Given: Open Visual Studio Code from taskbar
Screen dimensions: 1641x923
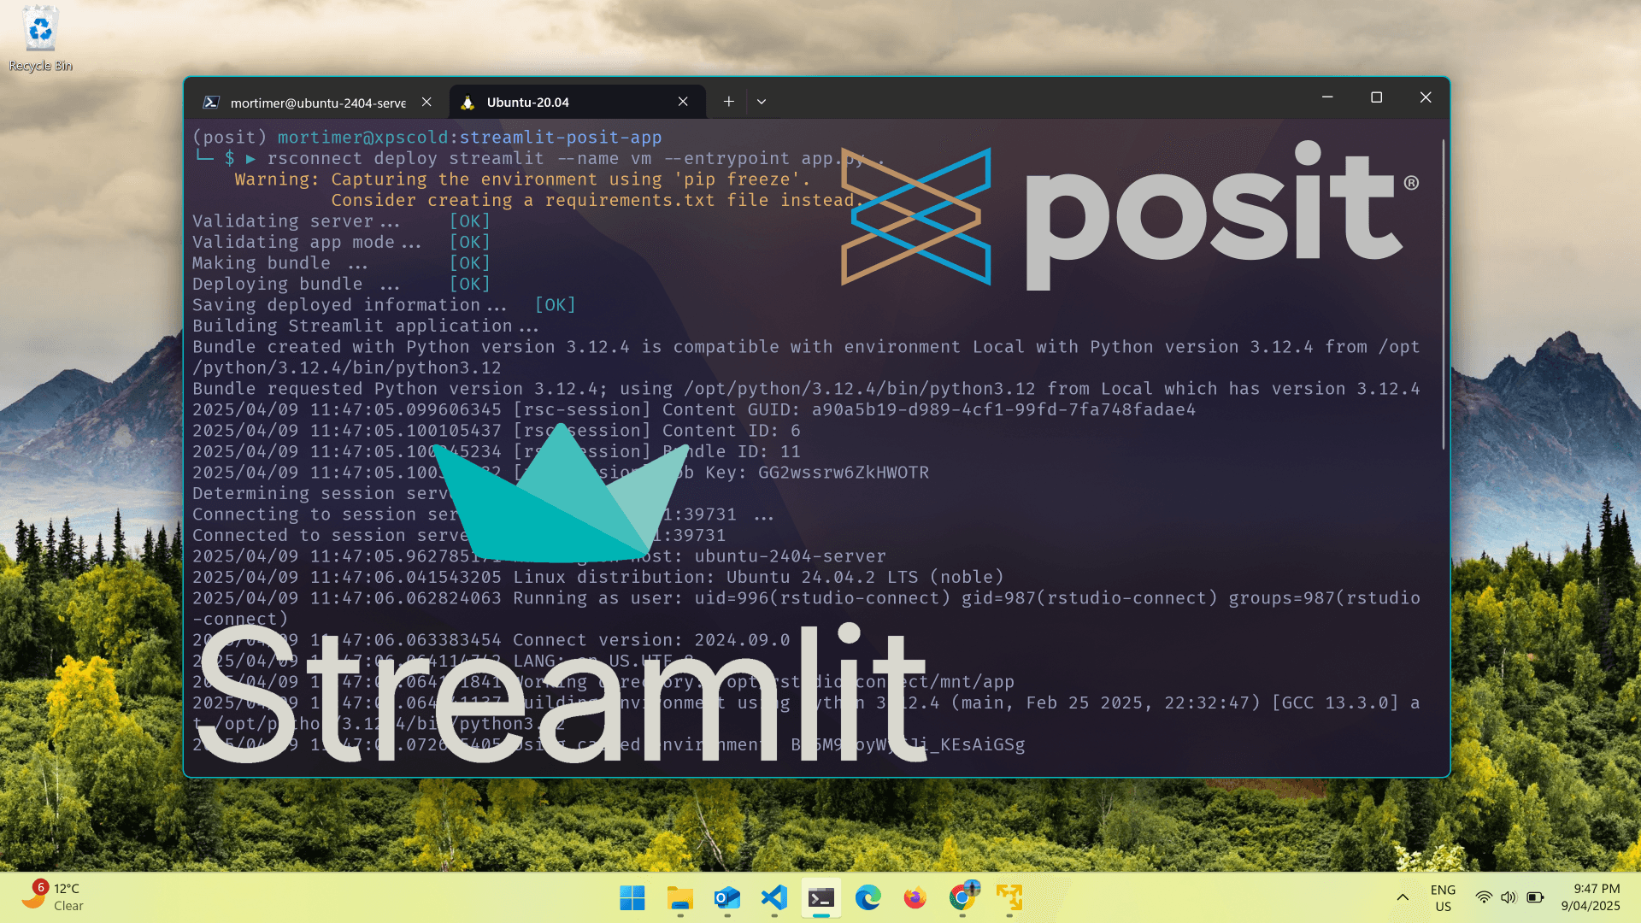Looking at the screenshot, I should pos(774,898).
